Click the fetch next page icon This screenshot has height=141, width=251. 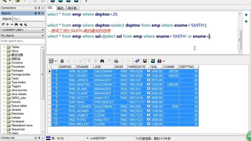pyautogui.click(x=89, y=61)
